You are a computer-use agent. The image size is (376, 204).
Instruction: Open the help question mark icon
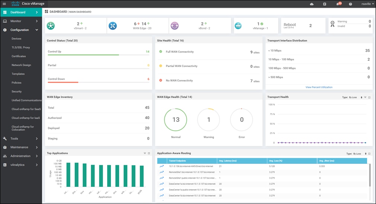point(350,4)
